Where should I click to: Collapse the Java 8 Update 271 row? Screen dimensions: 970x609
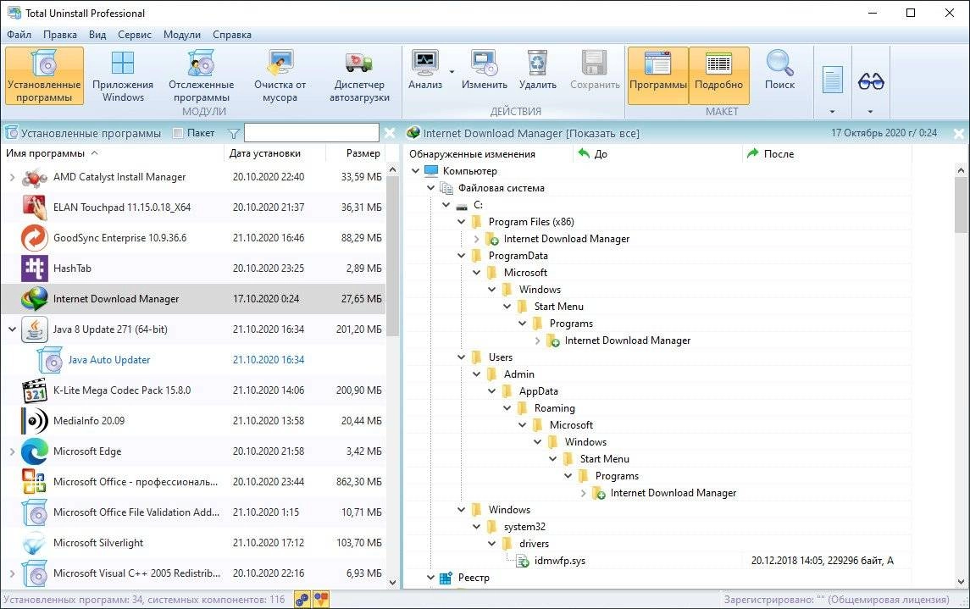click(x=12, y=329)
